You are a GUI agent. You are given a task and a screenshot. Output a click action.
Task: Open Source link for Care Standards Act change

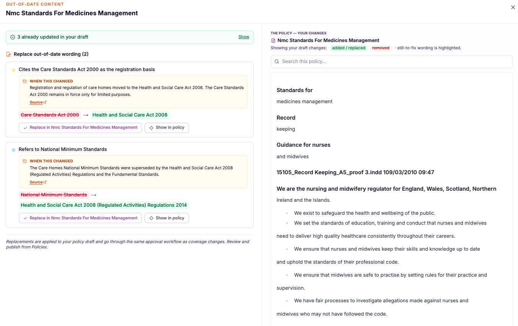[38, 102]
